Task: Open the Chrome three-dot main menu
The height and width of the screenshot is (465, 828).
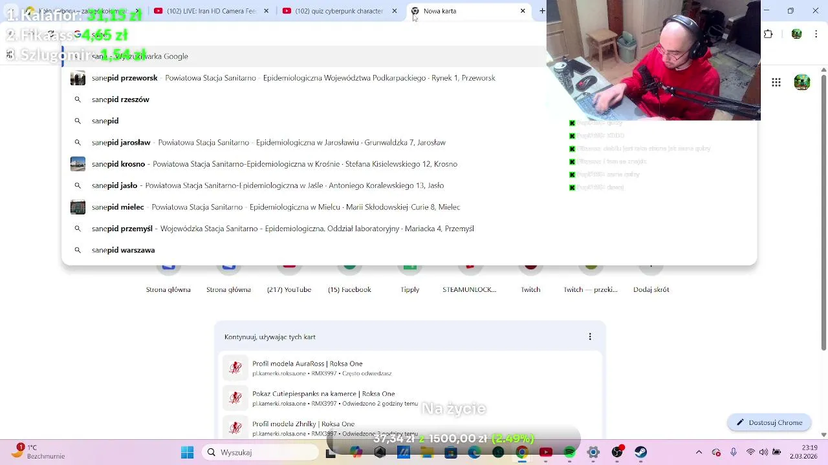Action: point(818,34)
